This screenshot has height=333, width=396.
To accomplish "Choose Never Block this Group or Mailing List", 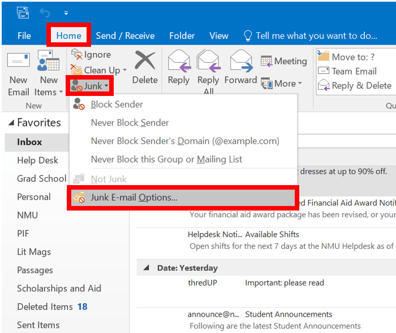I will [x=183, y=160].
